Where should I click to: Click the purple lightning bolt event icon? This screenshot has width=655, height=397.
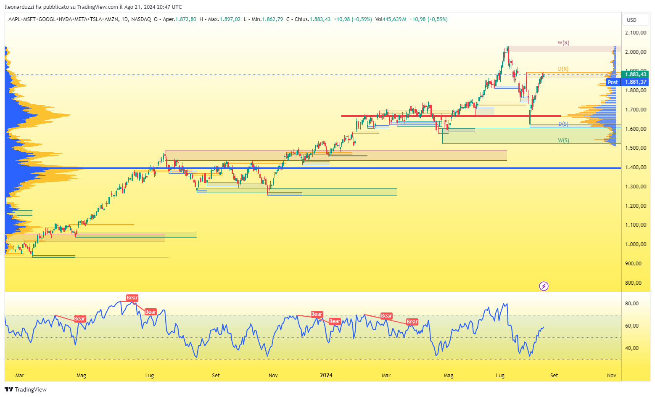(544, 286)
